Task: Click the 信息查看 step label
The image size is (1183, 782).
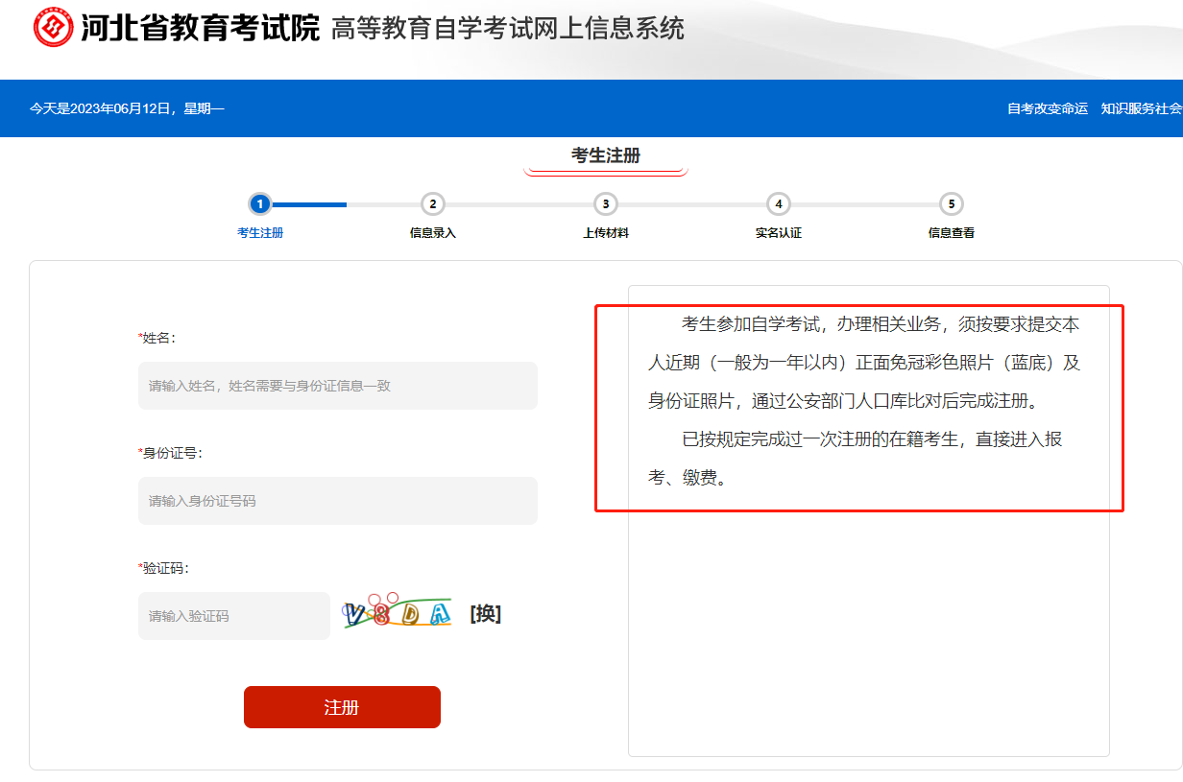Action: coord(951,233)
